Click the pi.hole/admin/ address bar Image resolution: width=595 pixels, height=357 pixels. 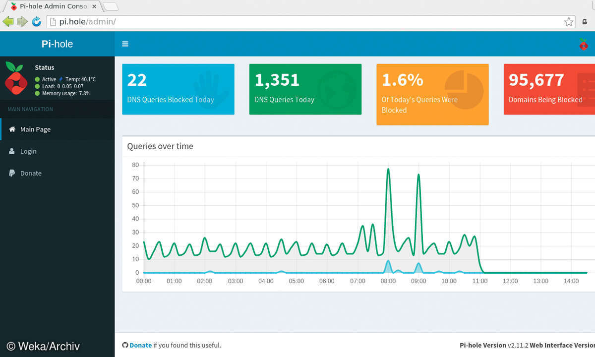pos(311,22)
